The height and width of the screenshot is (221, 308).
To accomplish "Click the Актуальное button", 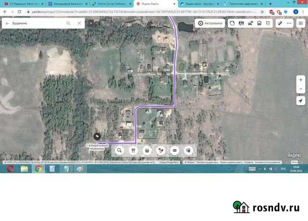I will pyautogui.click(x=211, y=23).
